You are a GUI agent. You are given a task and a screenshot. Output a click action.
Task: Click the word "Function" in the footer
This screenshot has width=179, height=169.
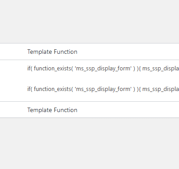[65, 110]
